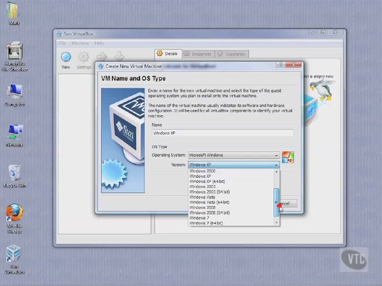Open the File menu in VirtualBox

pyautogui.click(x=62, y=43)
